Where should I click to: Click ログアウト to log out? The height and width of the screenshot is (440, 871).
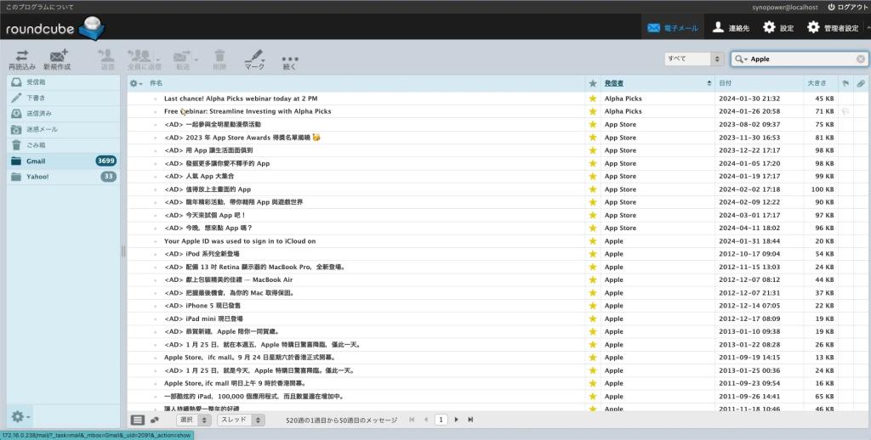[x=847, y=7]
